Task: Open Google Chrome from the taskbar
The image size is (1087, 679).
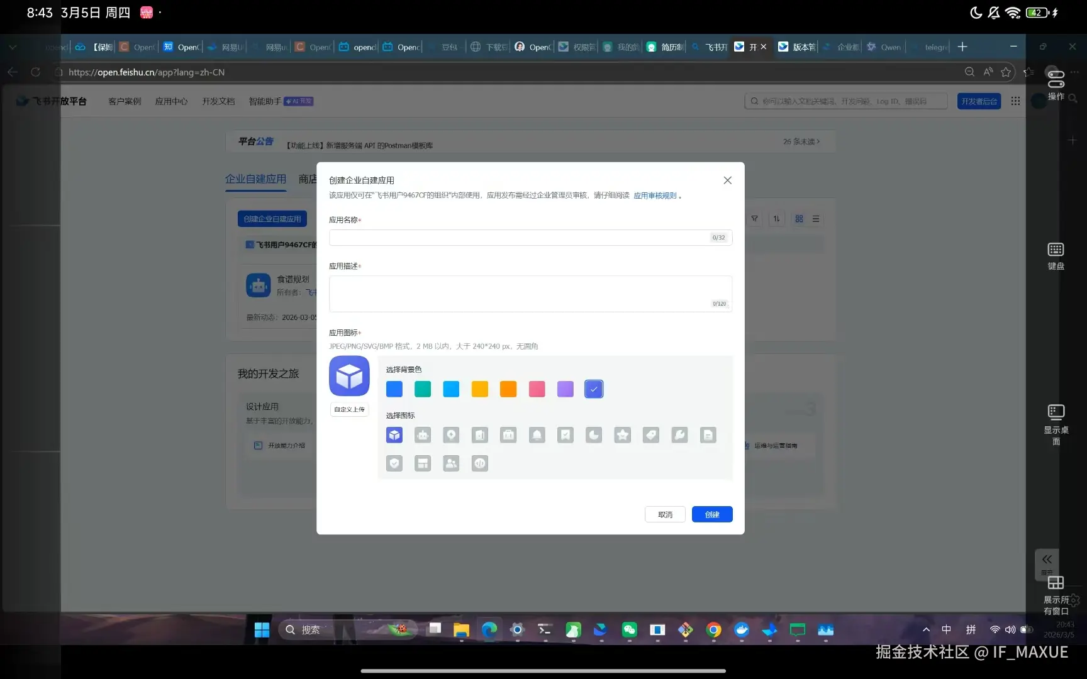Action: pos(713,630)
